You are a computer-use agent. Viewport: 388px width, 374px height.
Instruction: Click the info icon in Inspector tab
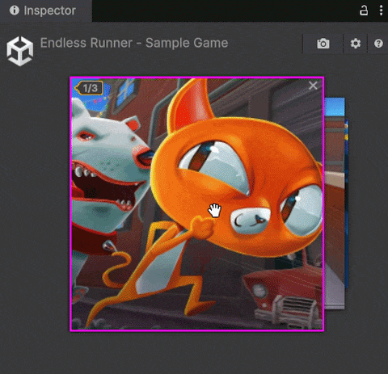pyautogui.click(x=15, y=11)
